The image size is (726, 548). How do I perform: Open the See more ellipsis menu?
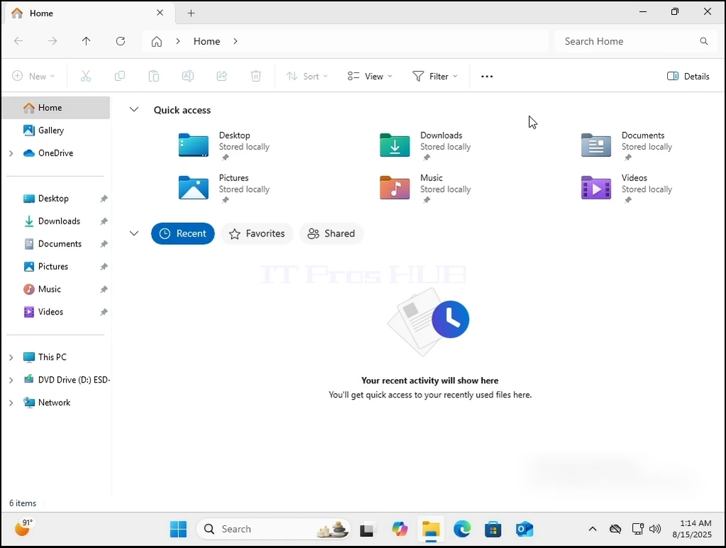pyautogui.click(x=487, y=77)
